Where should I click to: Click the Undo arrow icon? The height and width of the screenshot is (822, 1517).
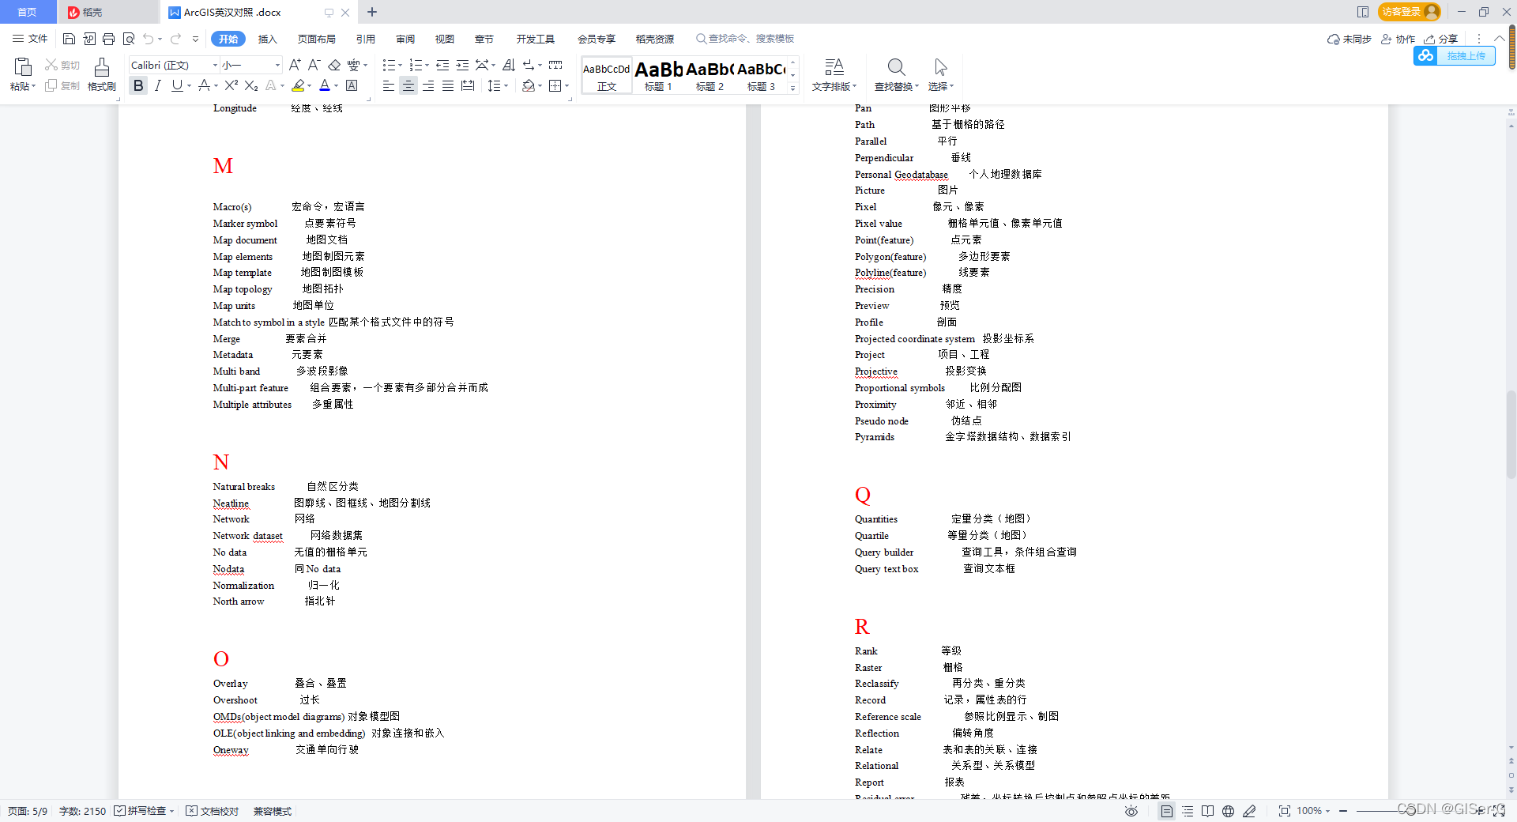pyautogui.click(x=148, y=39)
